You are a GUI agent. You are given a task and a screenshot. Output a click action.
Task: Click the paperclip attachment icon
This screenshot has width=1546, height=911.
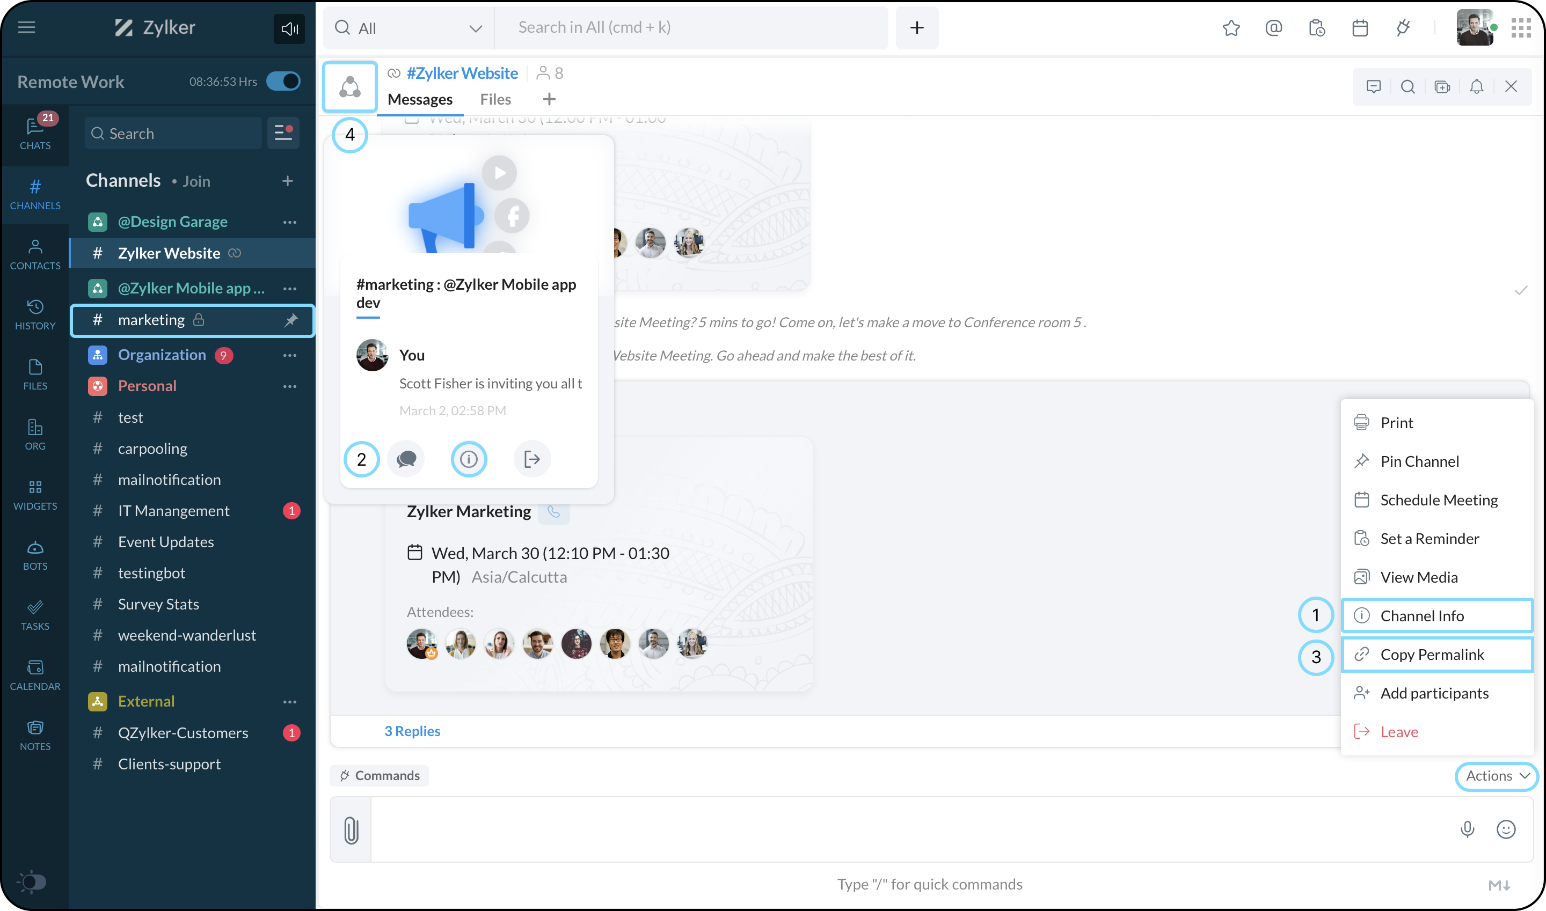click(351, 830)
